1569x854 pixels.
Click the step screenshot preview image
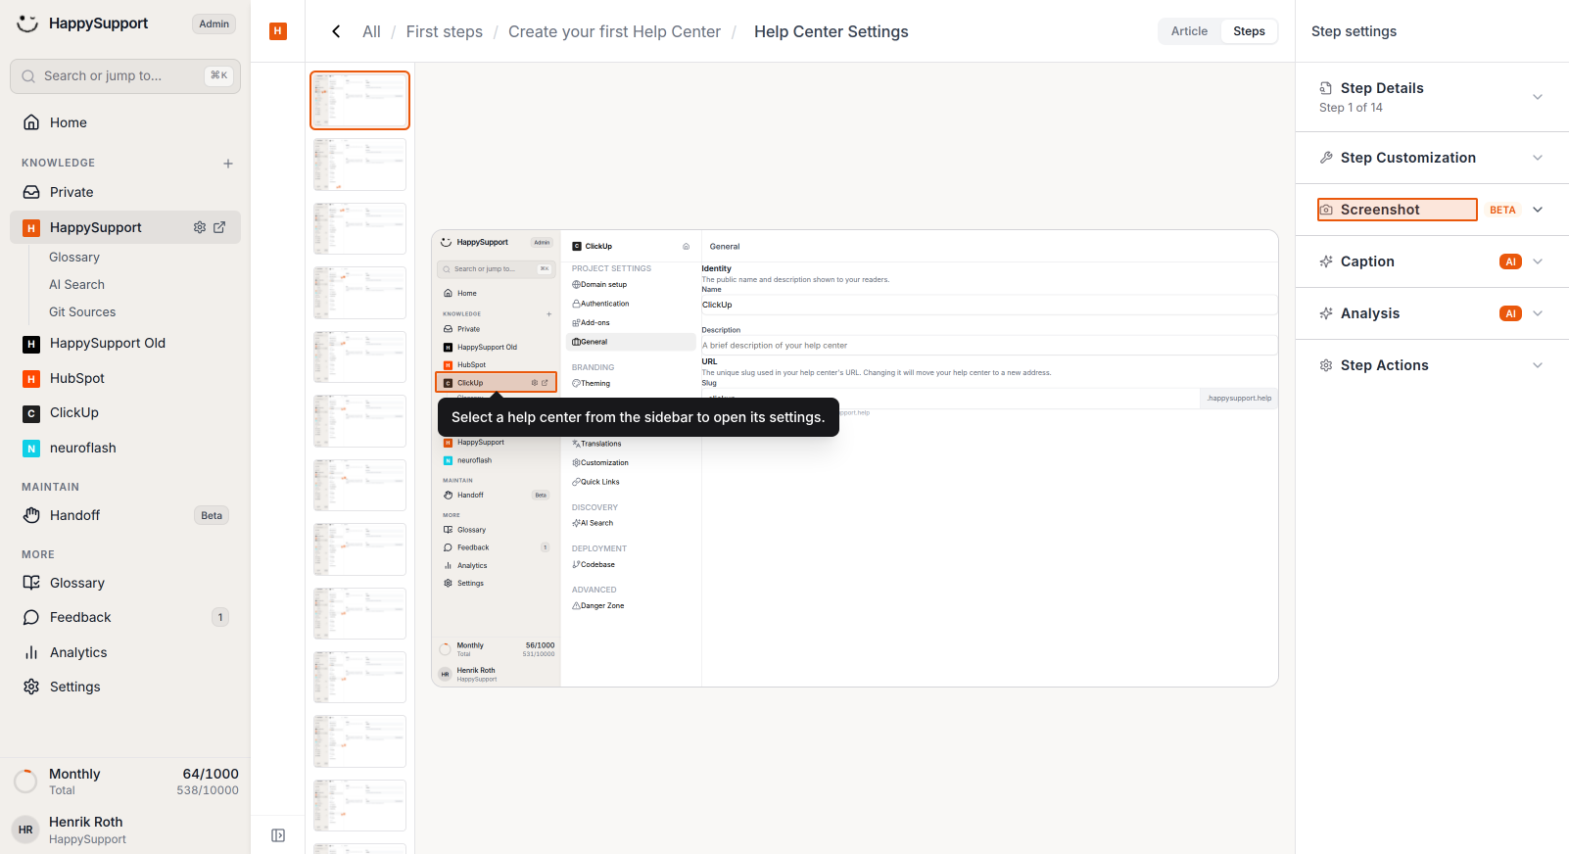pos(855,458)
